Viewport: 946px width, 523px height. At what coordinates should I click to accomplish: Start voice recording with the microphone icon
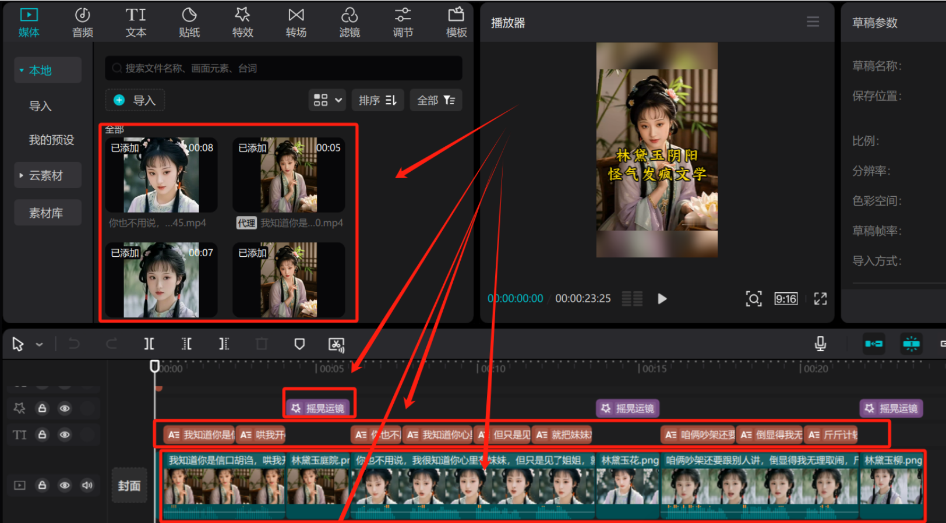(820, 344)
